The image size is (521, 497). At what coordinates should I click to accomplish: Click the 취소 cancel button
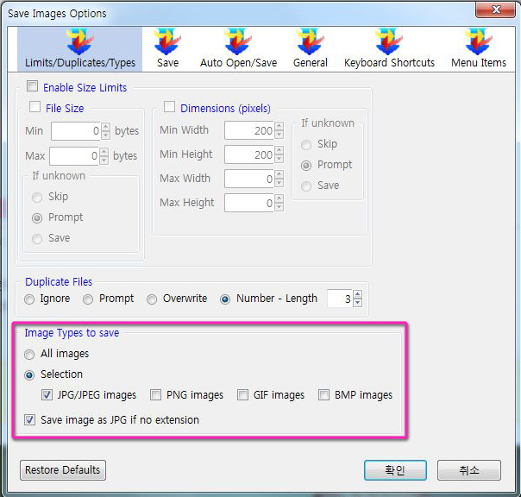(x=469, y=470)
